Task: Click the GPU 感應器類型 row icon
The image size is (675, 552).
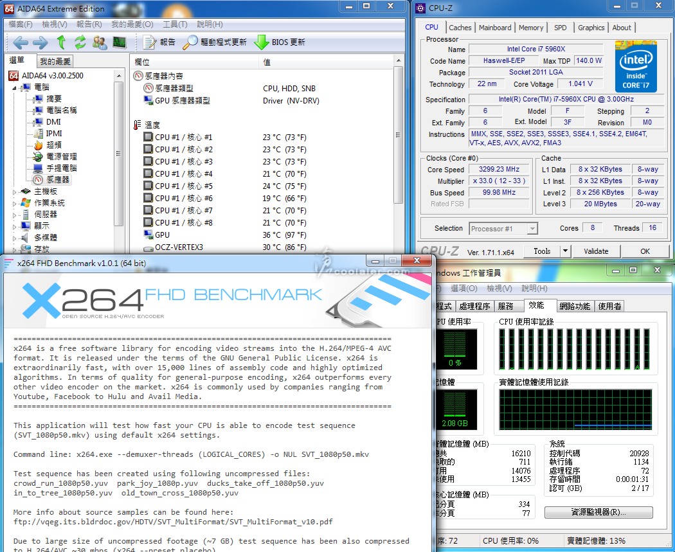Action: 148,101
